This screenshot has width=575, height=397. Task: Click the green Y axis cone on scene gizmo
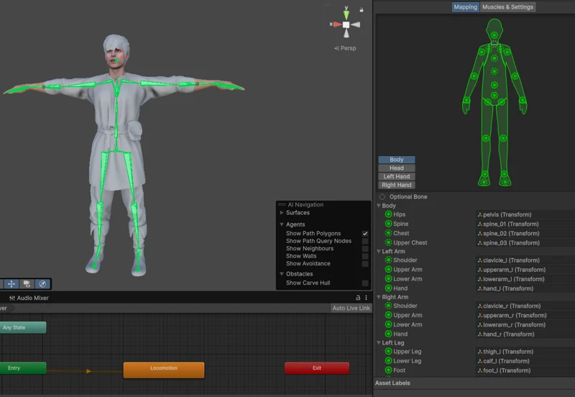tap(346, 15)
